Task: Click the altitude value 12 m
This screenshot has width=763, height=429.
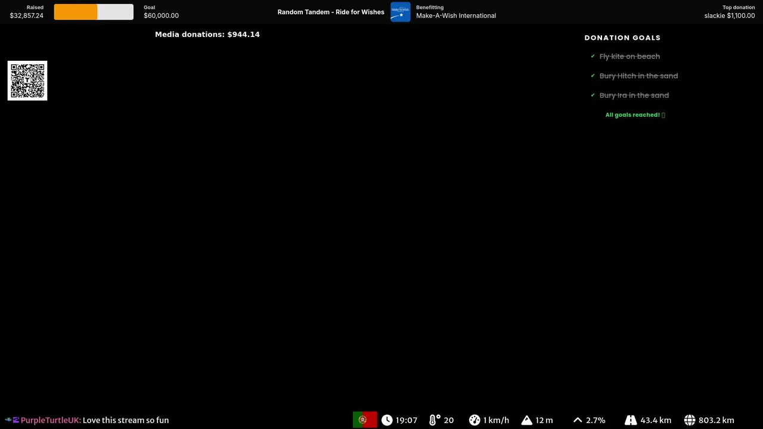Action: 544,420
